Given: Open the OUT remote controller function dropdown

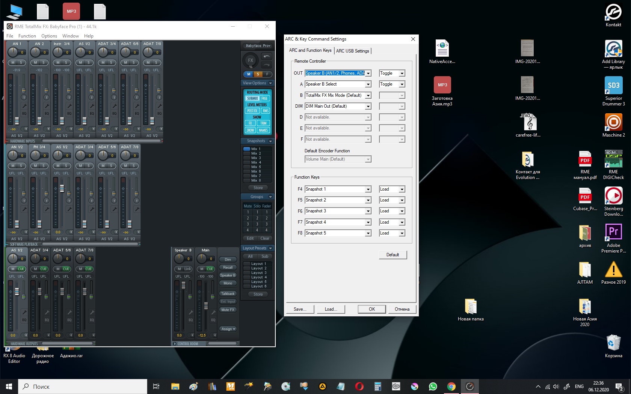Looking at the screenshot, I should (368, 74).
